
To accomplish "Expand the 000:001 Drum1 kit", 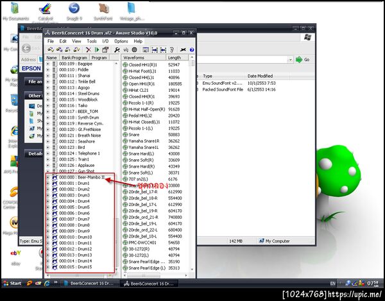I will pos(48,184).
